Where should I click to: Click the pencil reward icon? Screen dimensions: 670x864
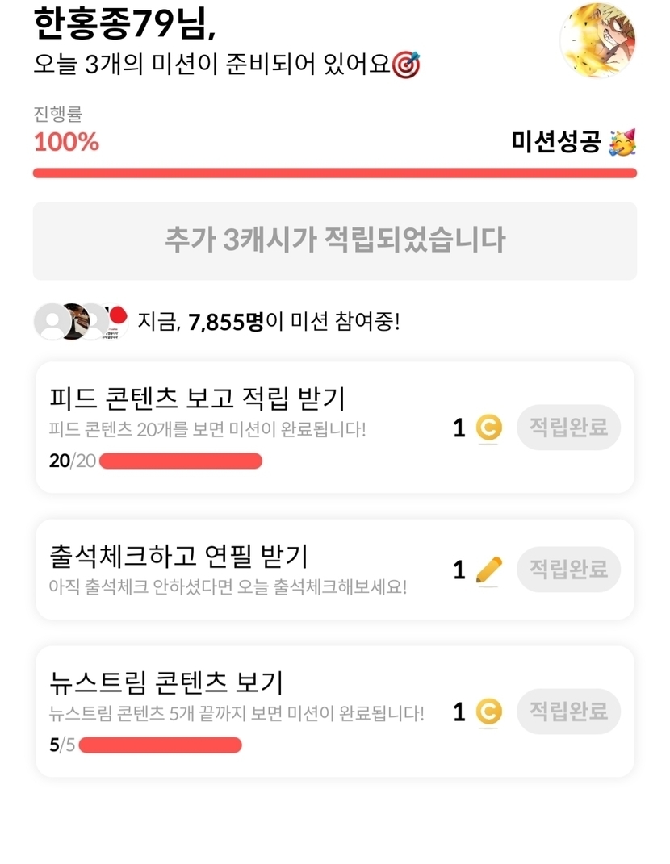pos(488,570)
